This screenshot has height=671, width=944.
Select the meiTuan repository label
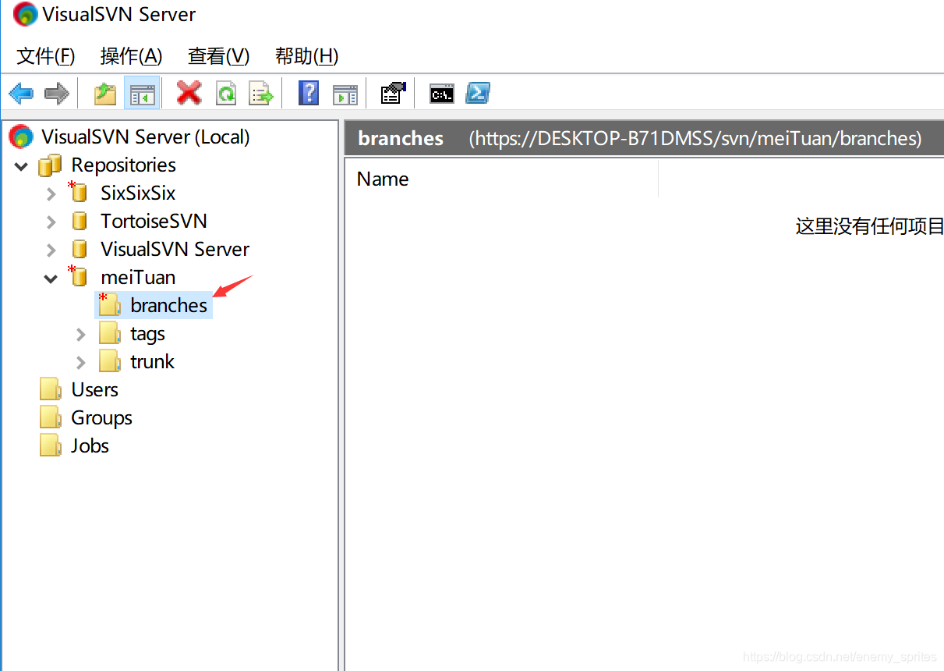pos(138,277)
